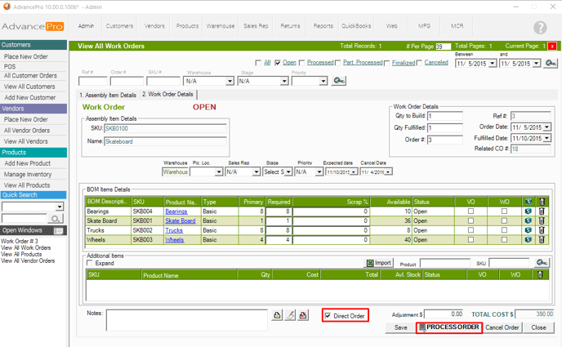This screenshot has width=562, height=347.
Task: Click the search key icon beside Priority filter
Action: [x=339, y=81]
